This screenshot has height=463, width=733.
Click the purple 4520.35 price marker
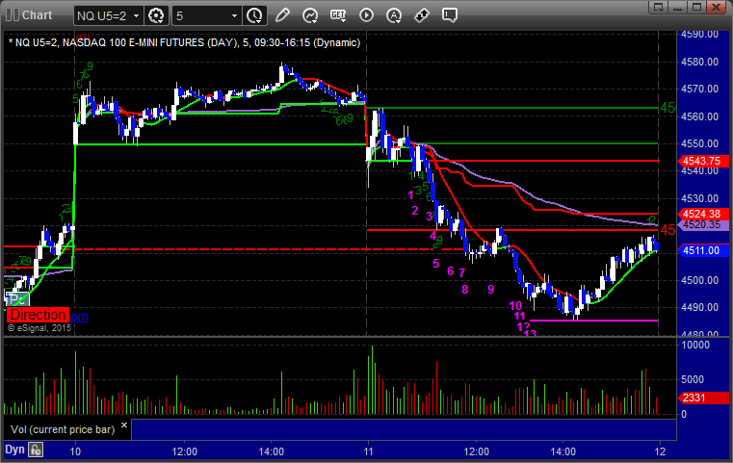click(x=703, y=224)
